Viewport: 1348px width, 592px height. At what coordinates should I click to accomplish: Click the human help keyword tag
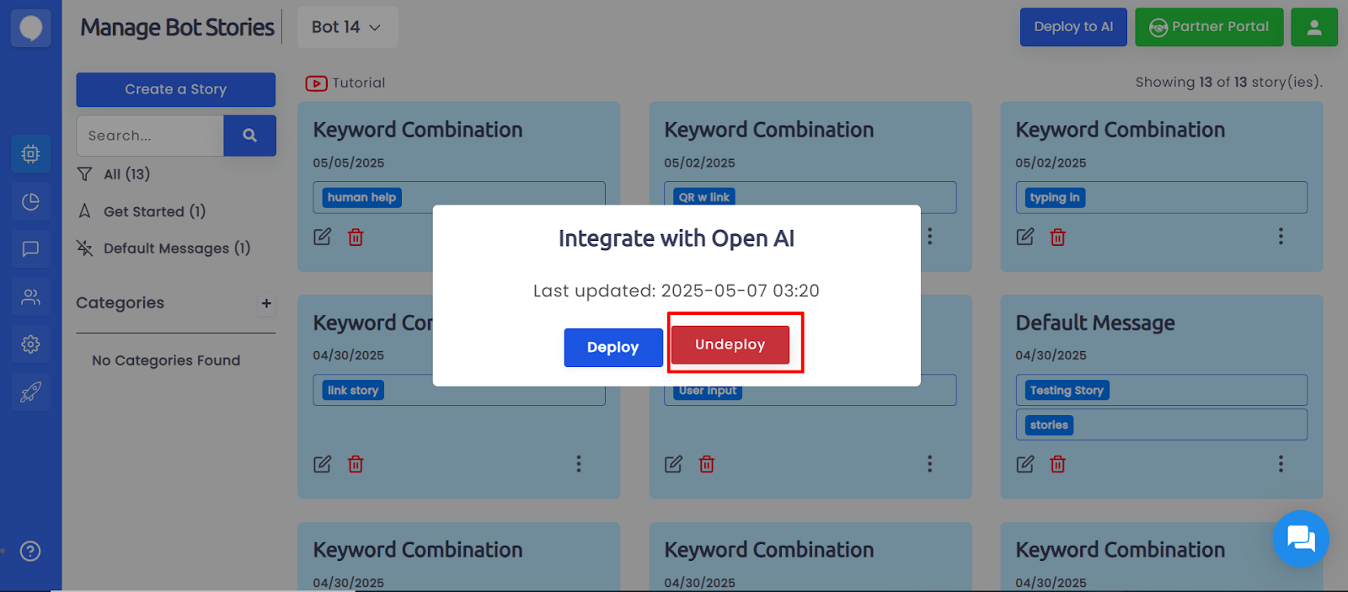(361, 198)
